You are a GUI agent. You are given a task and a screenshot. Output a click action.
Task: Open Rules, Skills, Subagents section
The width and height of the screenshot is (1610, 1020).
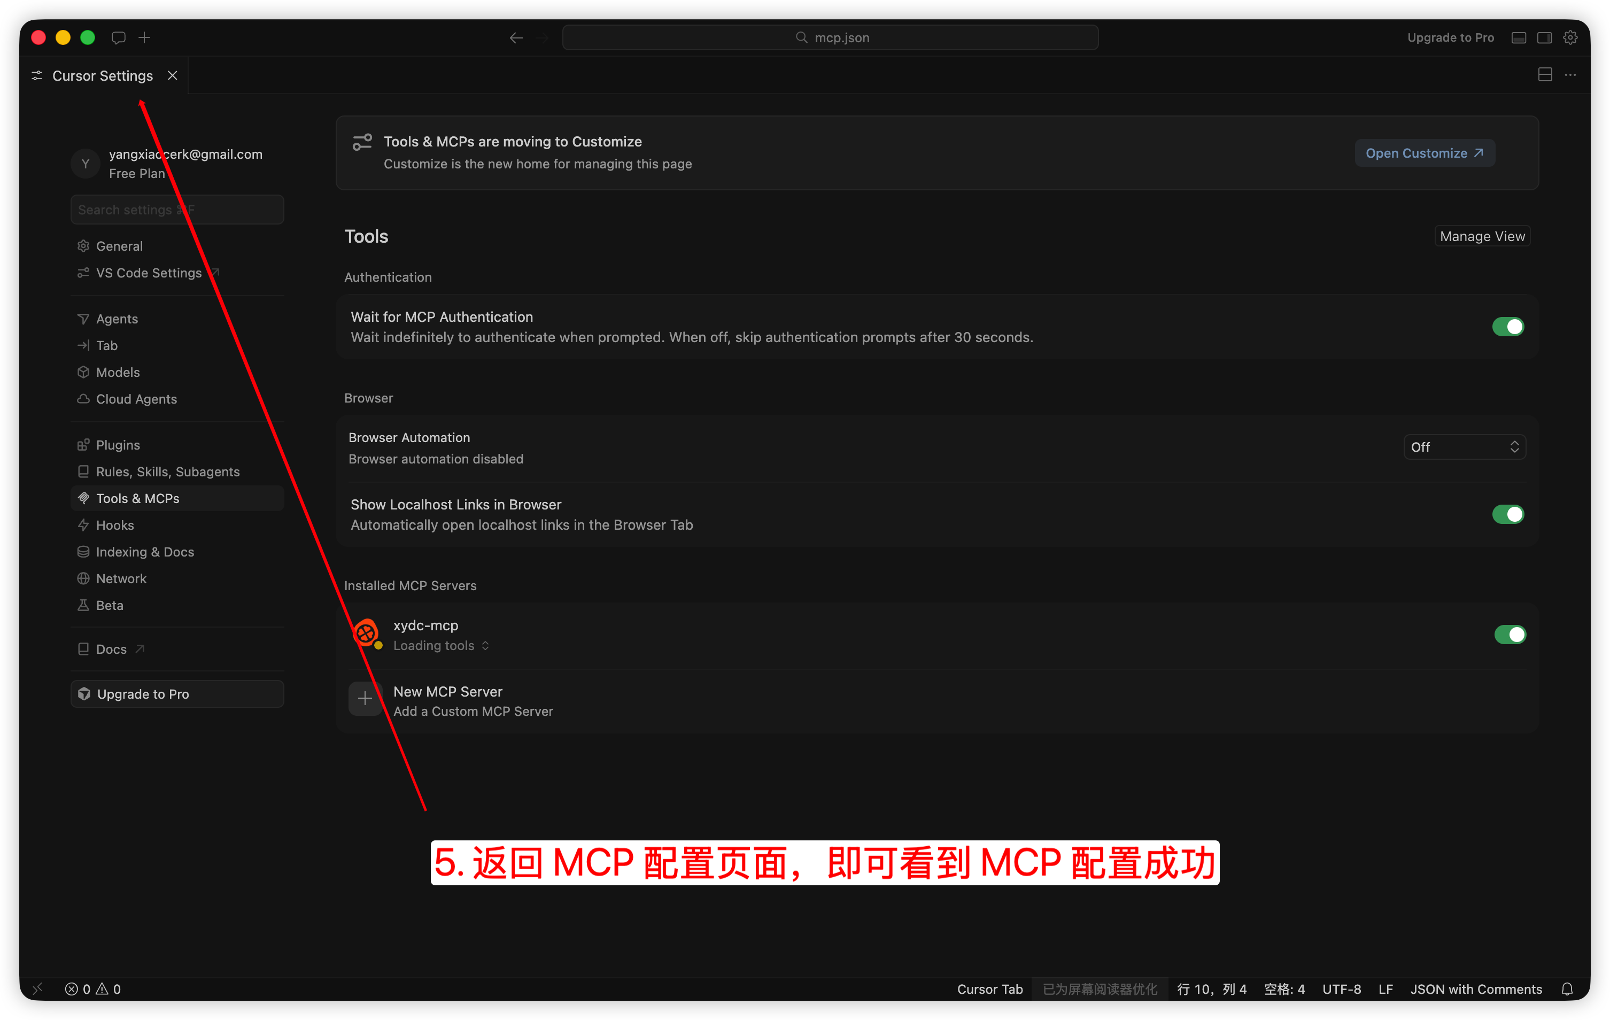click(177, 472)
